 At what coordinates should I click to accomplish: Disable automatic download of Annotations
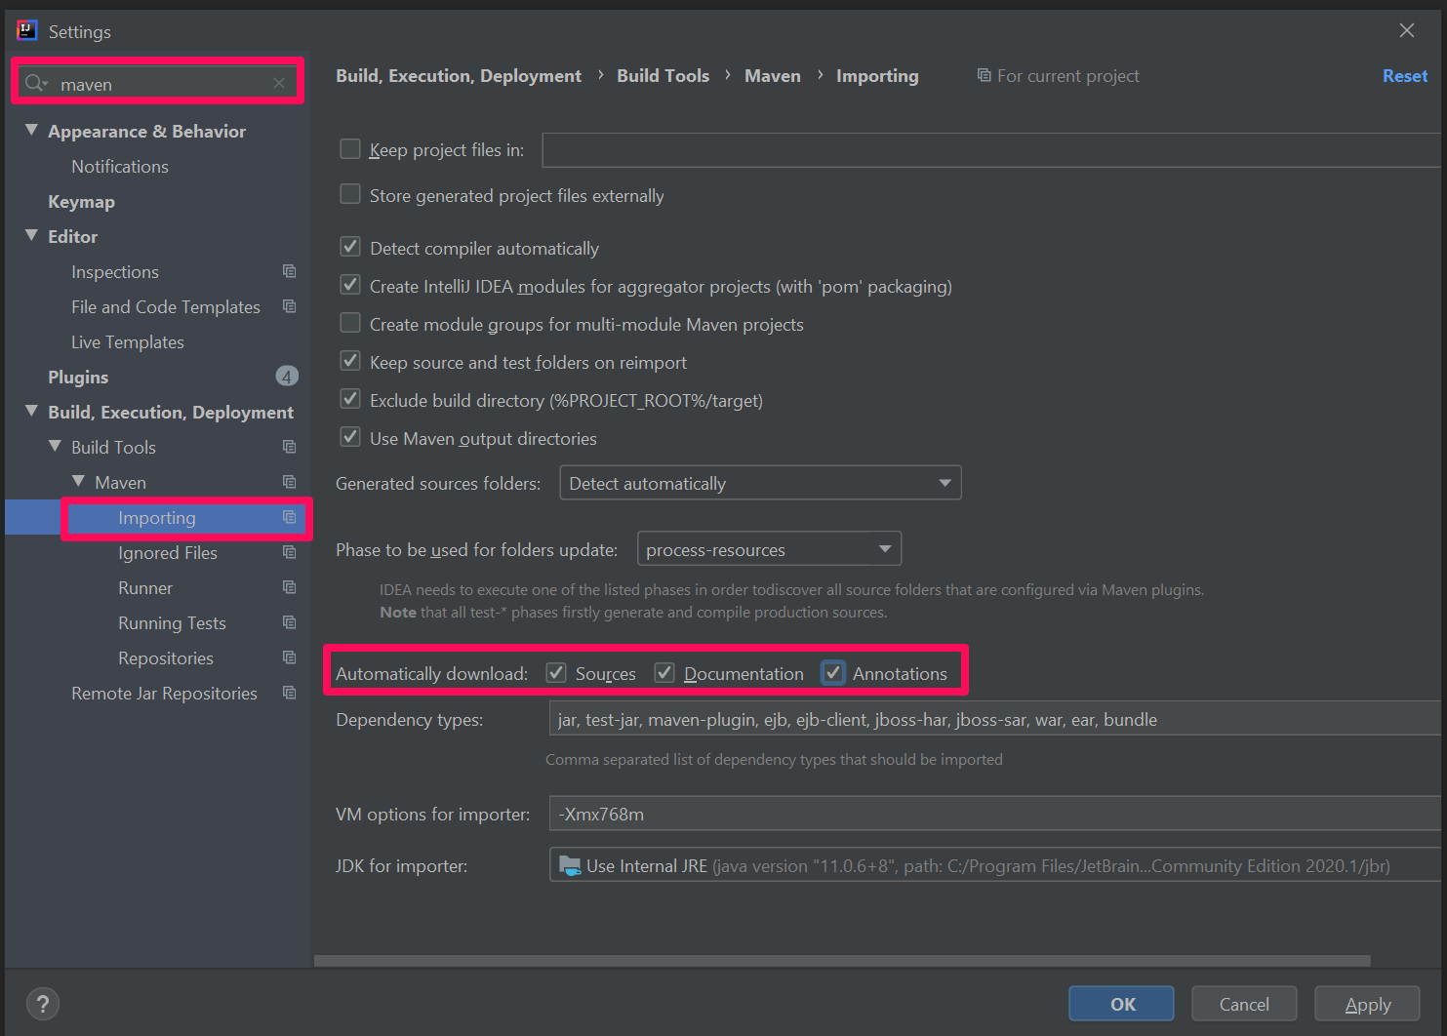pos(833,673)
